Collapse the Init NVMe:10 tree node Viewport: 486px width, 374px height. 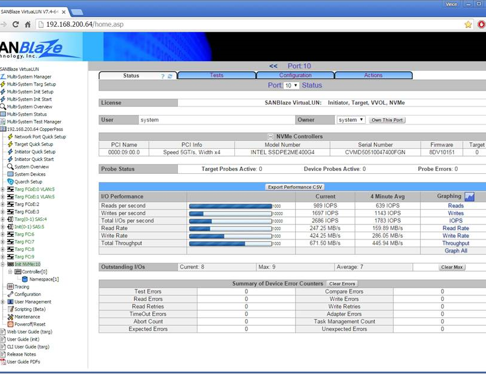2,264
